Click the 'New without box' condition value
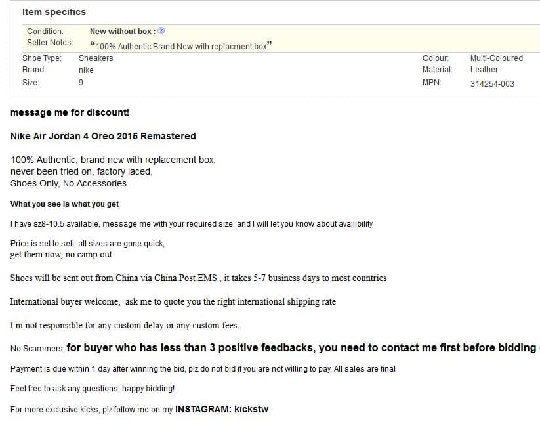This screenshot has height=432, width=540. coord(121,32)
